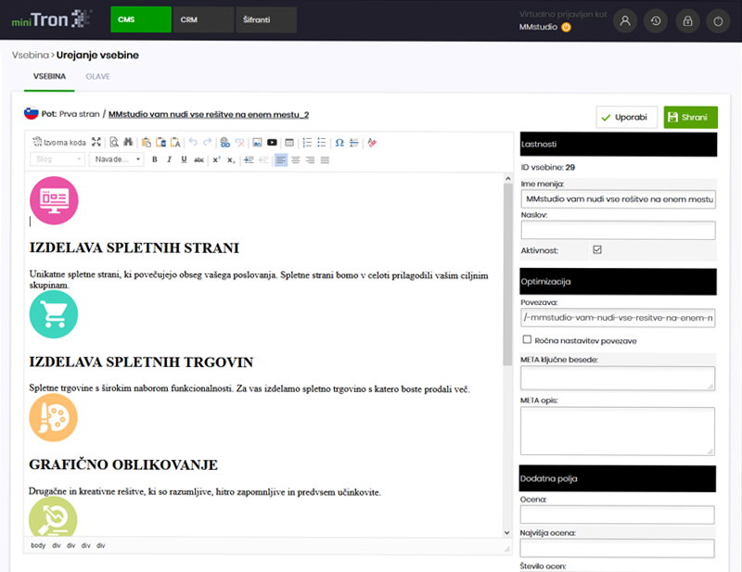Toggle italic formatting

[169, 159]
